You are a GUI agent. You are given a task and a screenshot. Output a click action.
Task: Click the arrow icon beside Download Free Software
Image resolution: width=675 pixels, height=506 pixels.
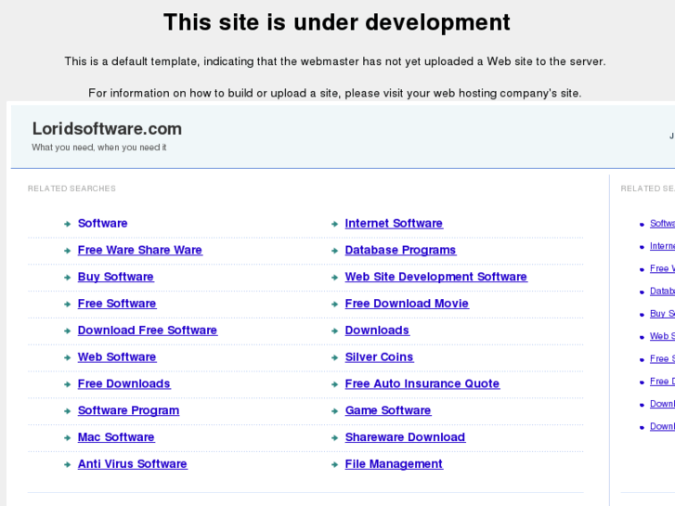coord(67,331)
